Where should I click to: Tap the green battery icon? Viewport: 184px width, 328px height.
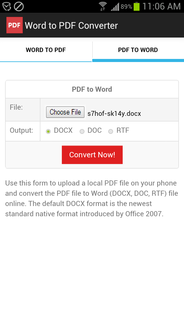136,6
